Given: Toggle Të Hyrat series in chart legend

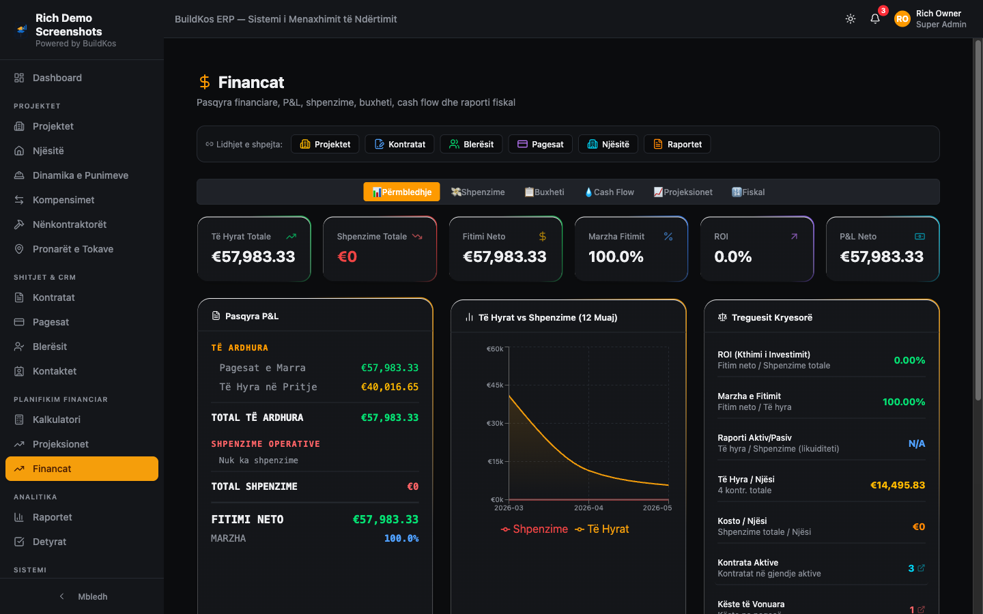Looking at the screenshot, I should coord(602,529).
